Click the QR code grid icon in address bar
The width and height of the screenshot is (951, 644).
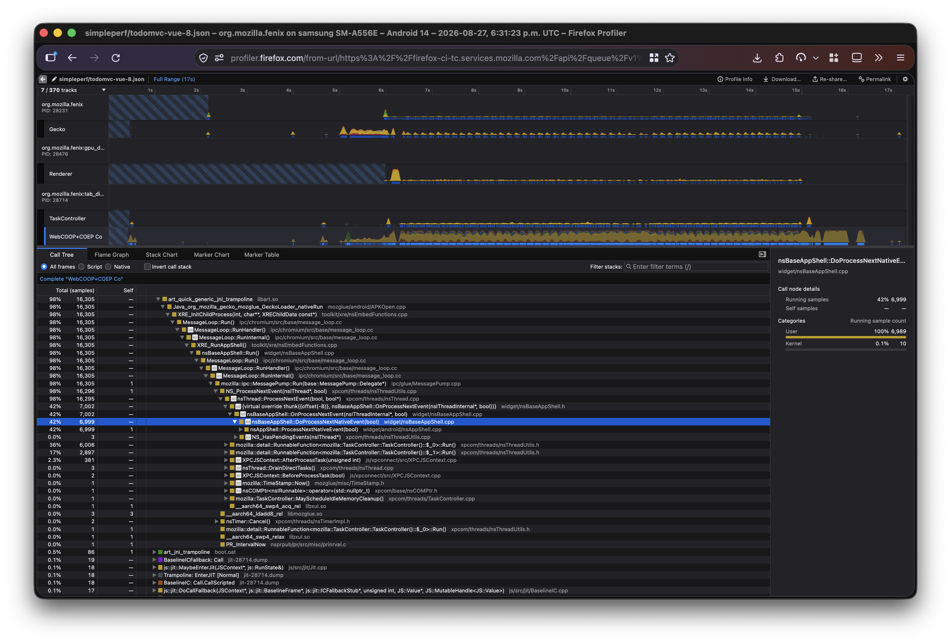(x=654, y=58)
